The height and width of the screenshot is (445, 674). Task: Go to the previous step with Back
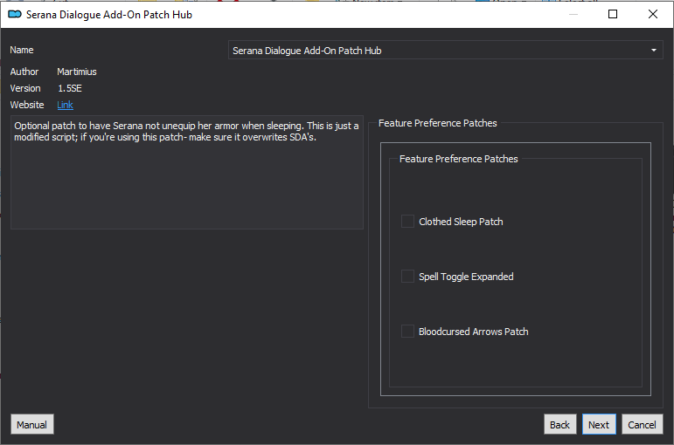click(559, 425)
